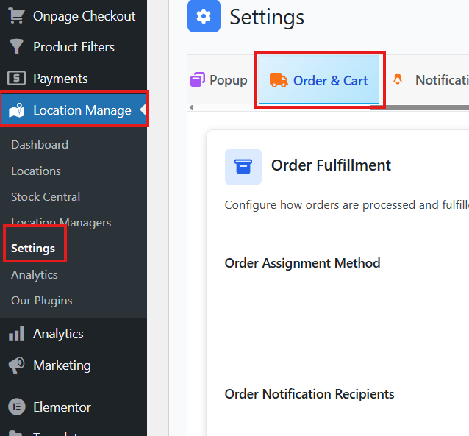The height and width of the screenshot is (436, 469).
Task: Click the Location Manage map icon
Action: pyautogui.click(x=16, y=111)
